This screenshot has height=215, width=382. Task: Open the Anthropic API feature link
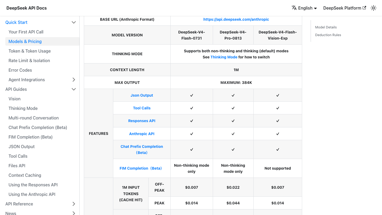tap(142, 134)
